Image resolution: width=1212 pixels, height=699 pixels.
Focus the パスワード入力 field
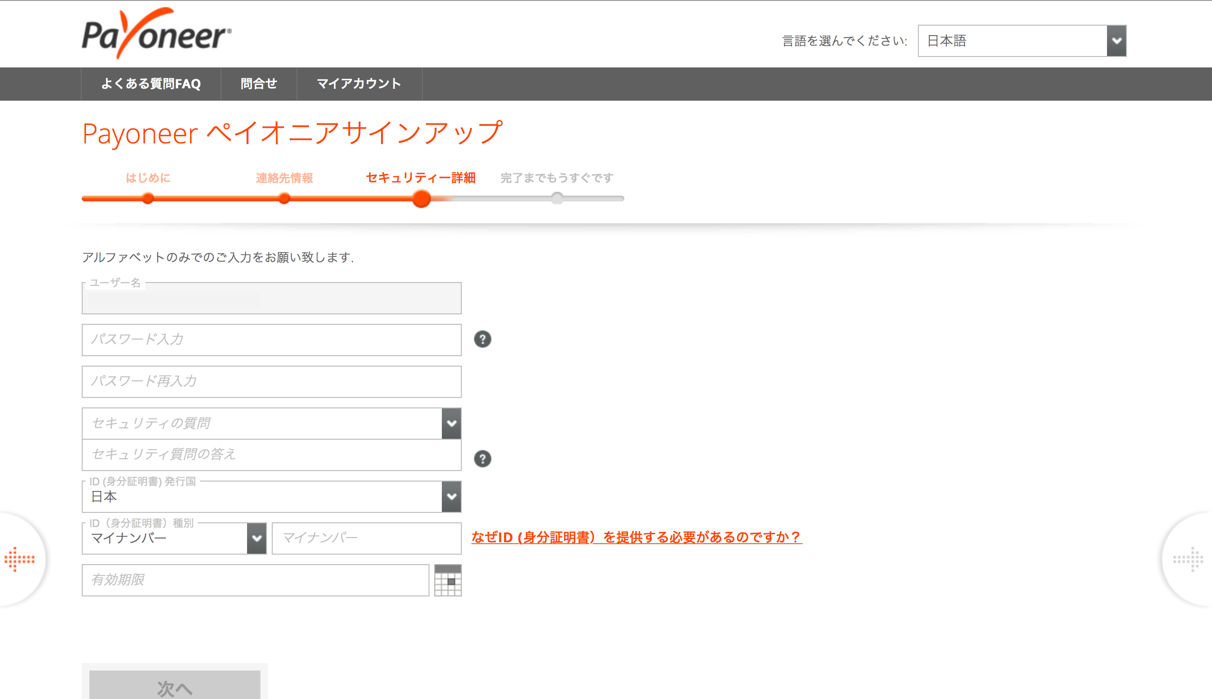coord(271,340)
